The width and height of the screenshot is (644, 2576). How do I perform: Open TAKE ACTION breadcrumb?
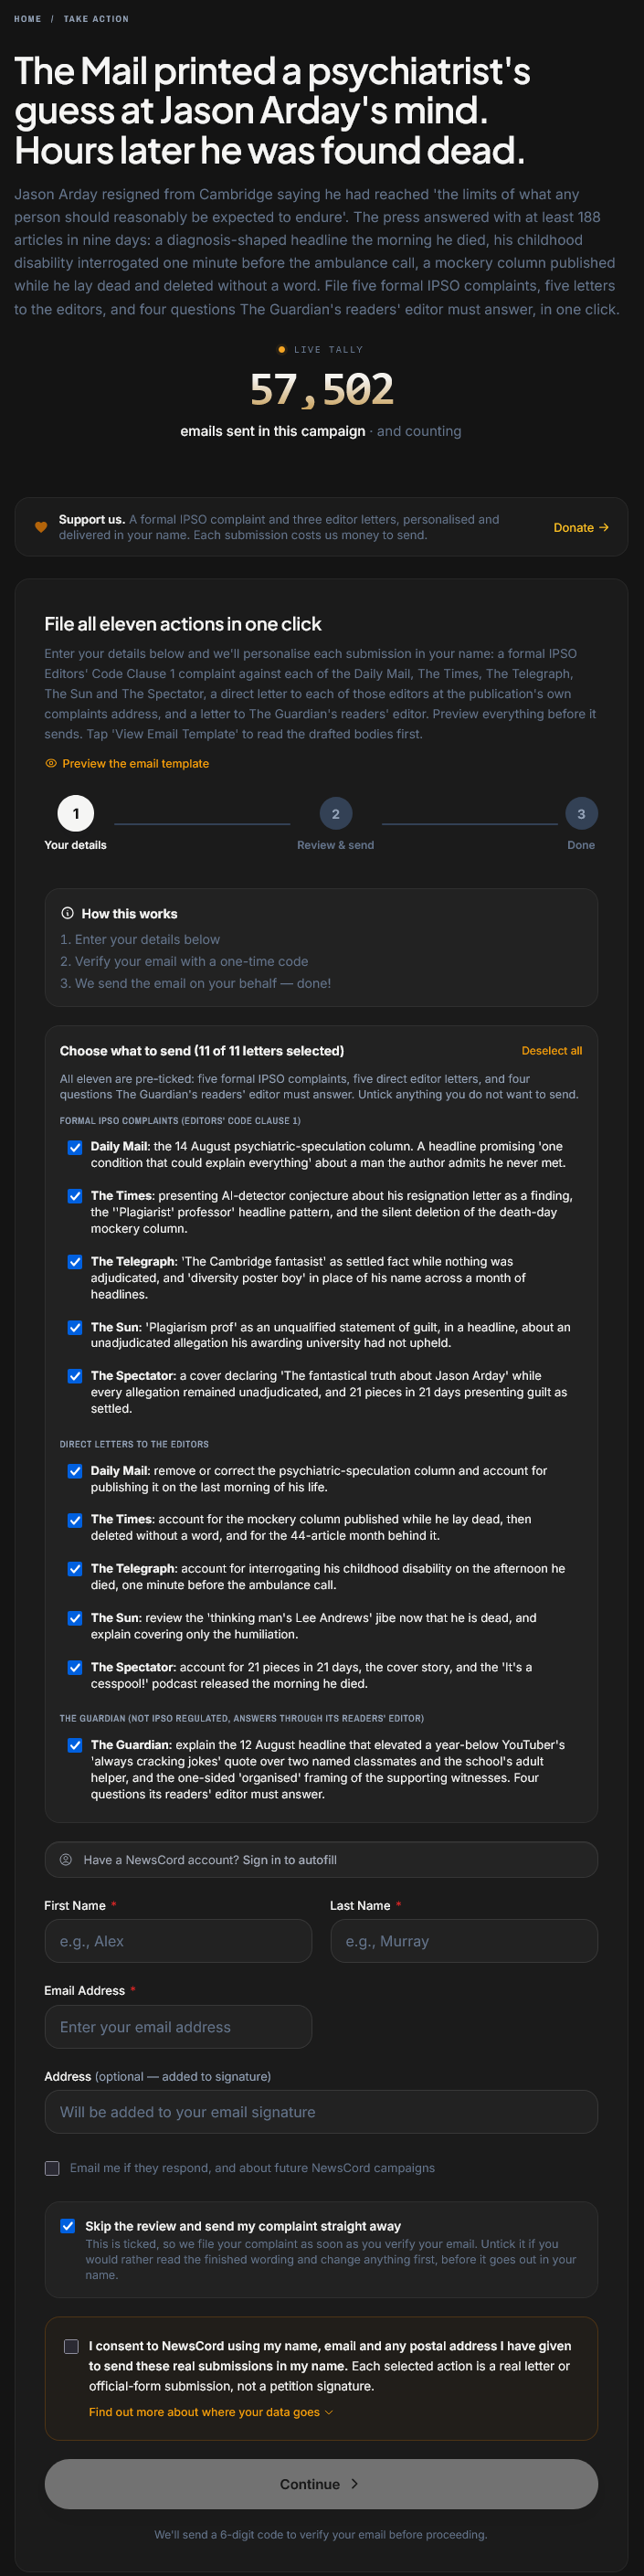96,19
